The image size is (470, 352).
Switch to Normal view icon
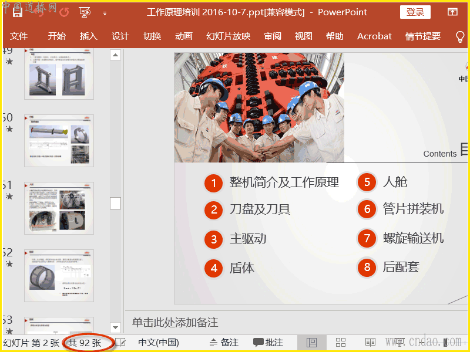(x=312, y=343)
